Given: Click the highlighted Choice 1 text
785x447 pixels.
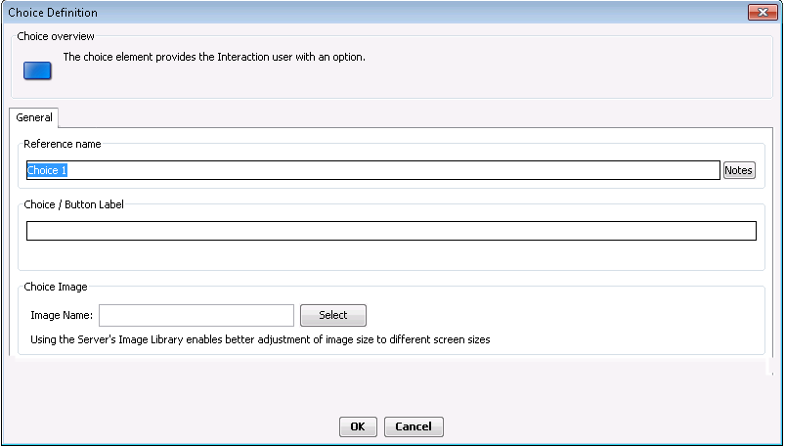Looking at the screenshot, I should coord(47,170).
